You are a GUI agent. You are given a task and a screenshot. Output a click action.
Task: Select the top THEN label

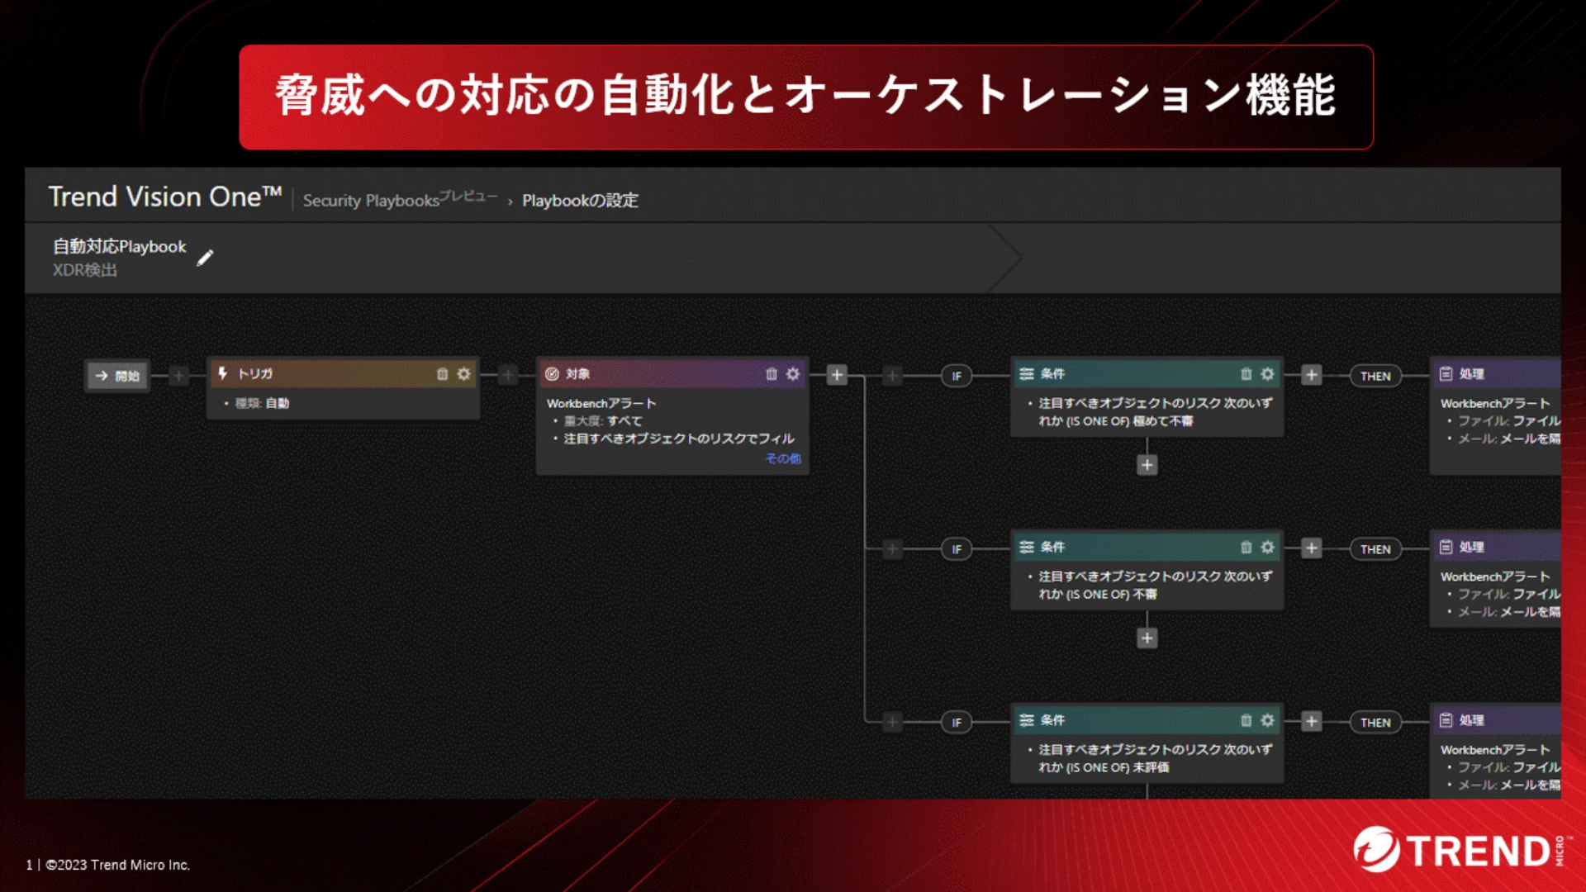(1375, 376)
